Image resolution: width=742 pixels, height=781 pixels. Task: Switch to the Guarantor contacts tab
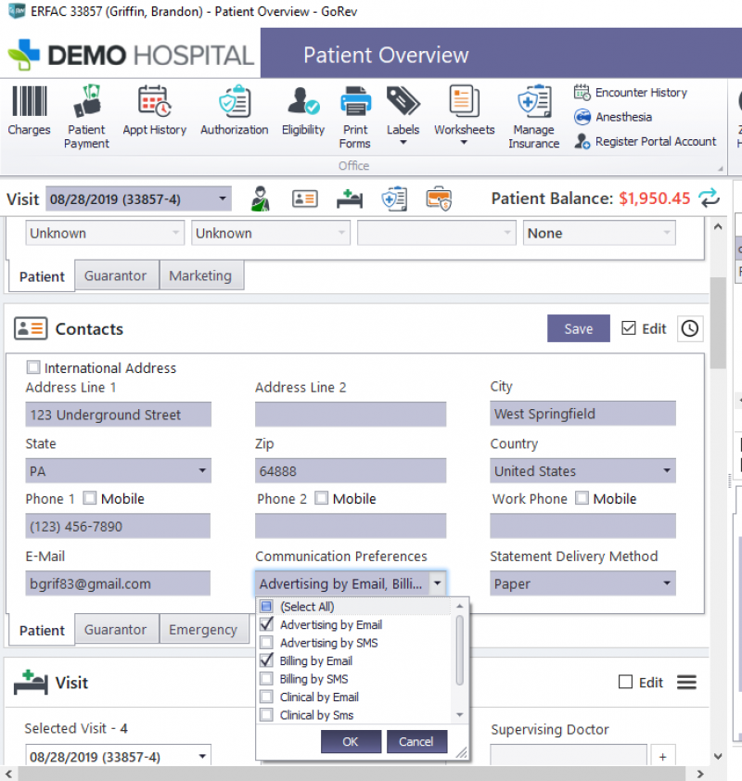(x=116, y=629)
